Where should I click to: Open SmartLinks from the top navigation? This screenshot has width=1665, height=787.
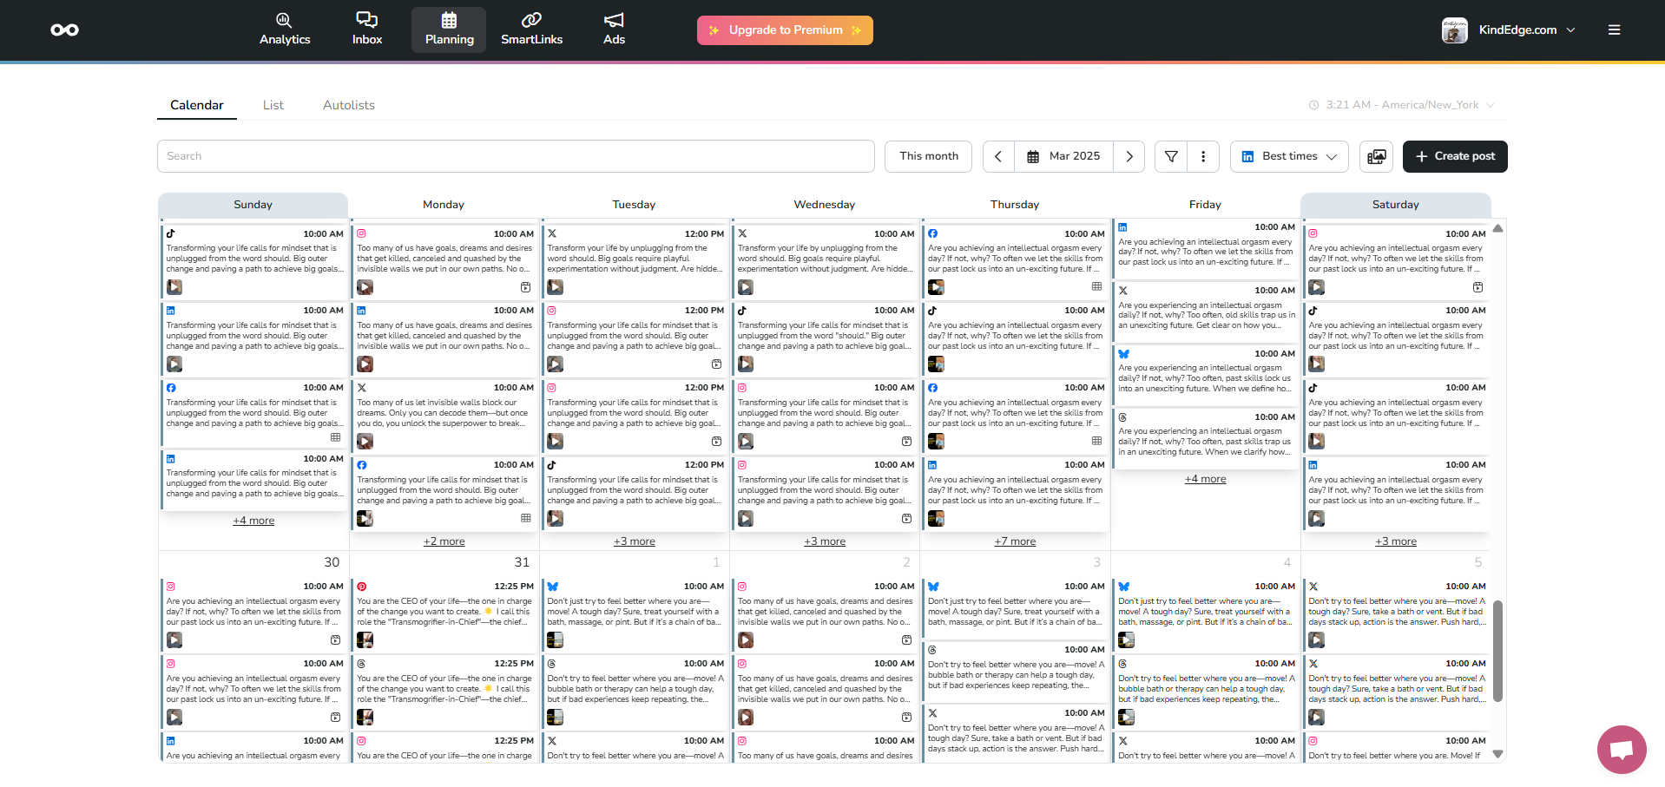tap(531, 30)
